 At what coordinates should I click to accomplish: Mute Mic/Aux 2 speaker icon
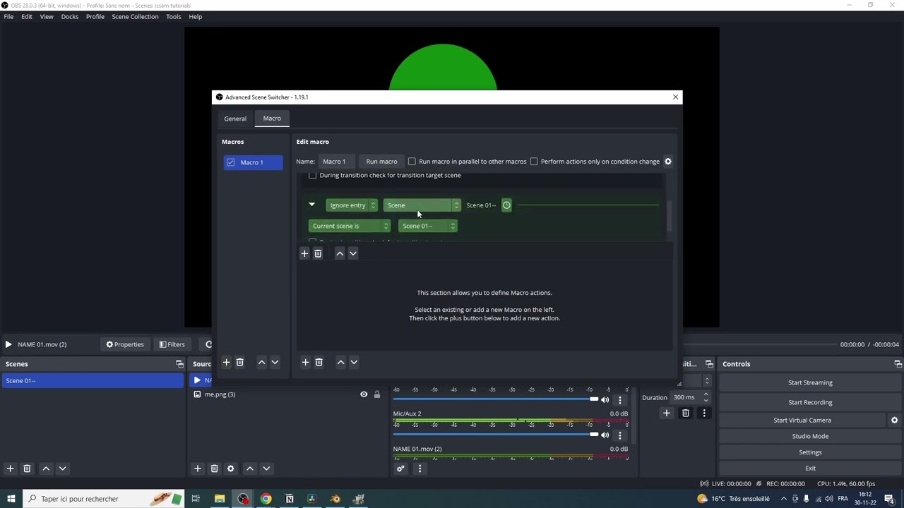click(x=605, y=435)
